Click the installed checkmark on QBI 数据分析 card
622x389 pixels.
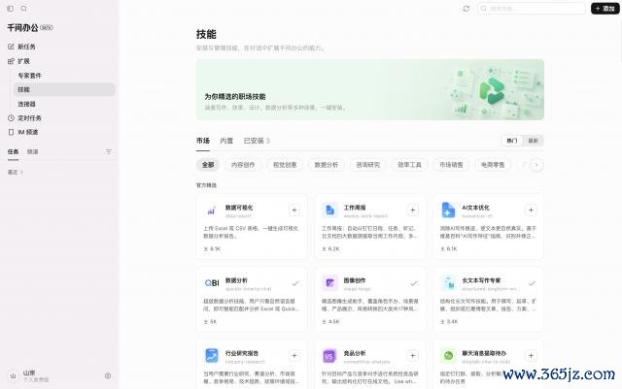295,283
